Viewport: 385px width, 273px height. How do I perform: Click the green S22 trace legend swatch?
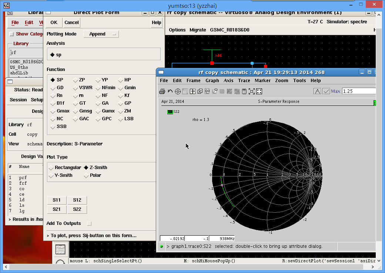point(170,111)
